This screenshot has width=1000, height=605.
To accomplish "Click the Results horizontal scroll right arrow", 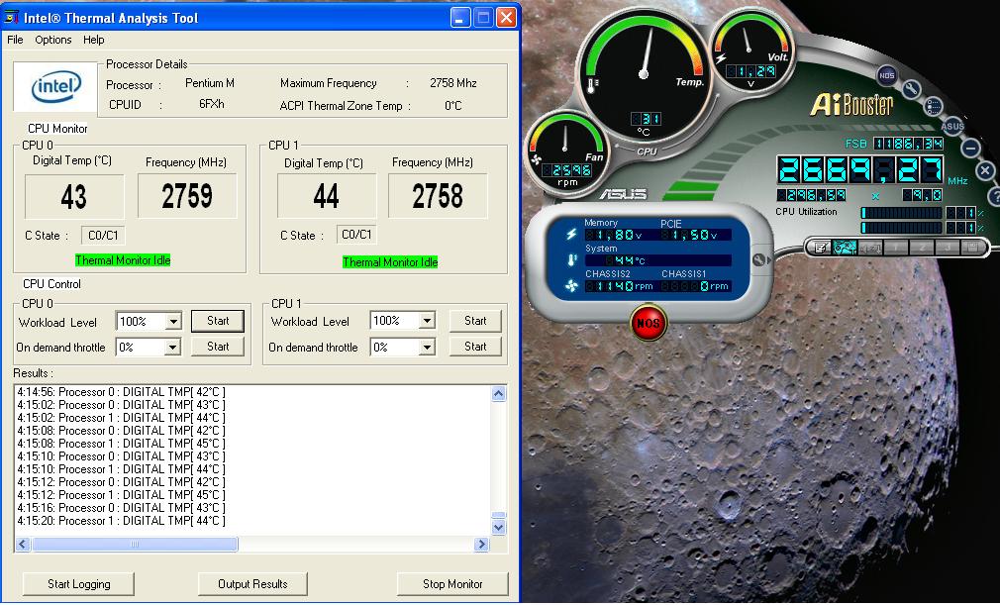I will click(481, 545).
